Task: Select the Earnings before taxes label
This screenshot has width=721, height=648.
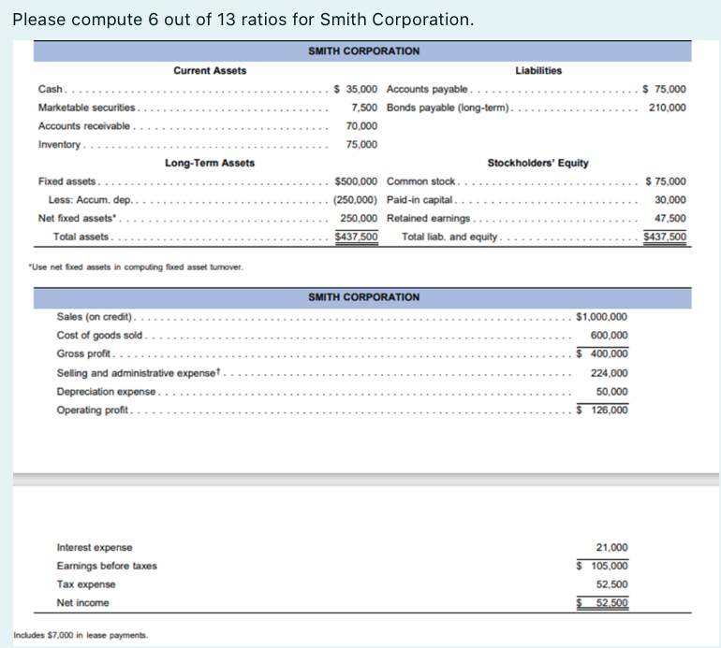Action: tap(107, 566)
